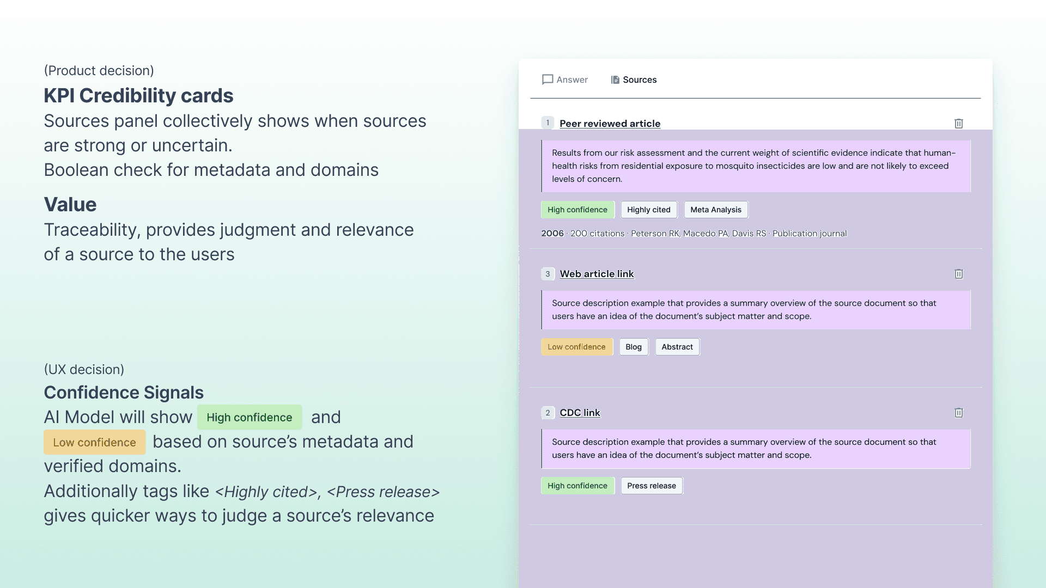Delete the Peer reviewed article source
Viewport: 1046px width, 588px height.
point(959,124)
